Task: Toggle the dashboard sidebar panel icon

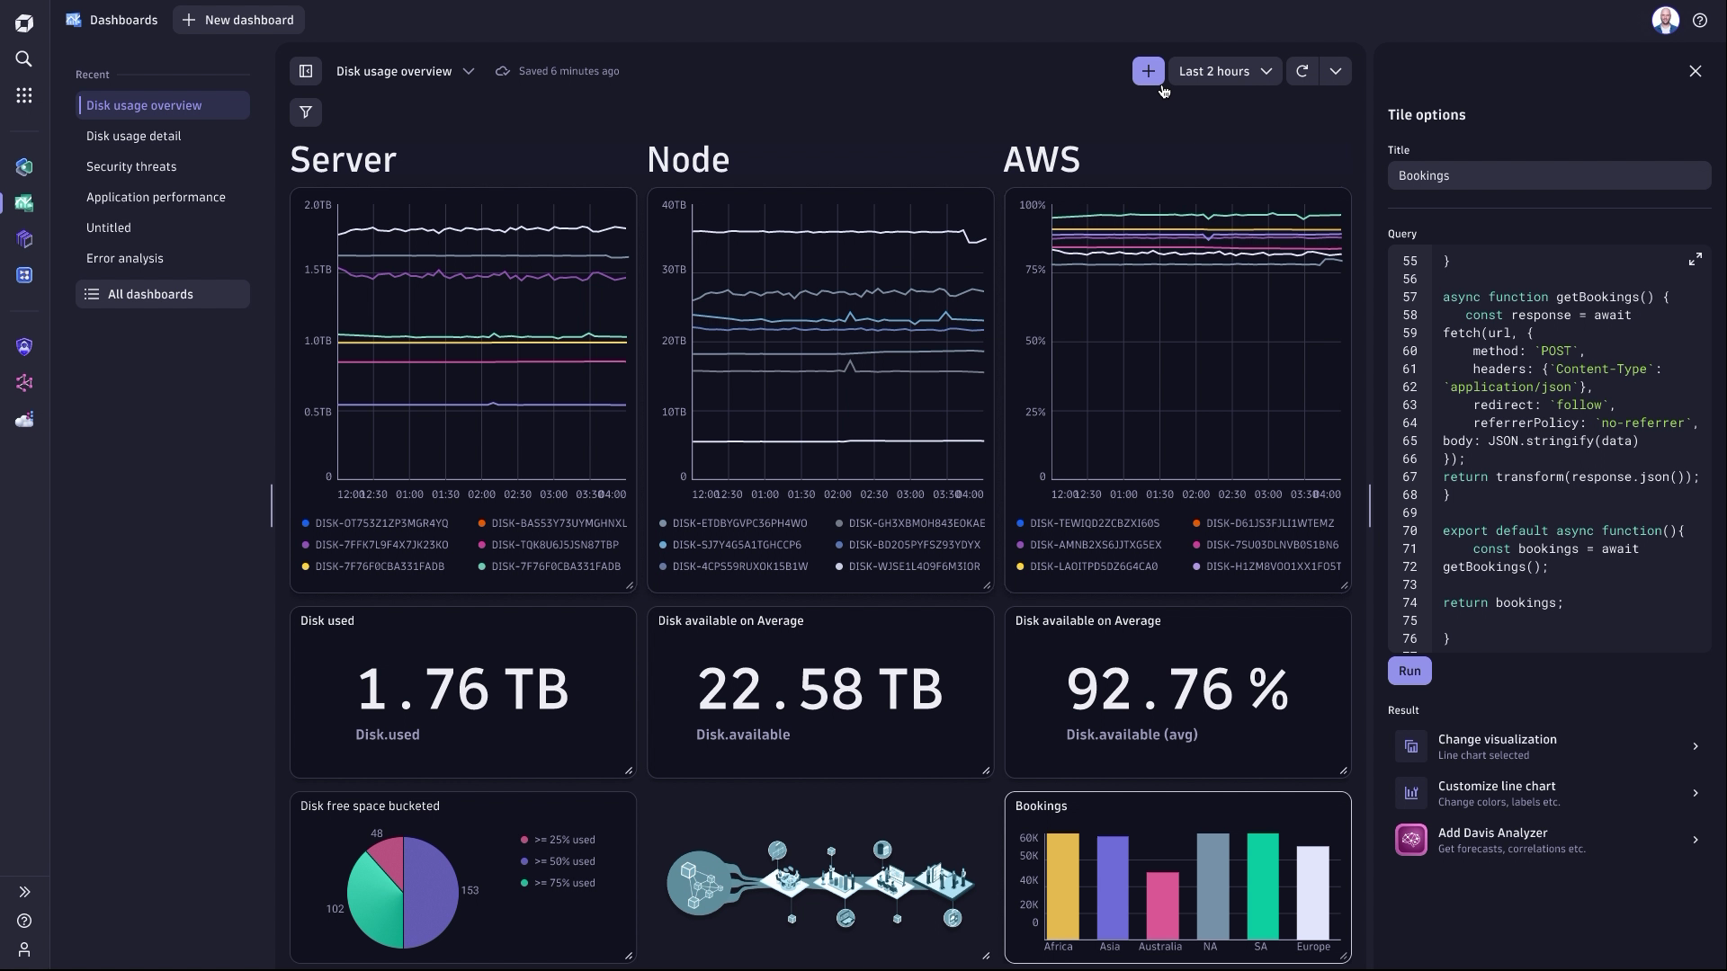Action: pyautogui.click(x=306, y=71)
